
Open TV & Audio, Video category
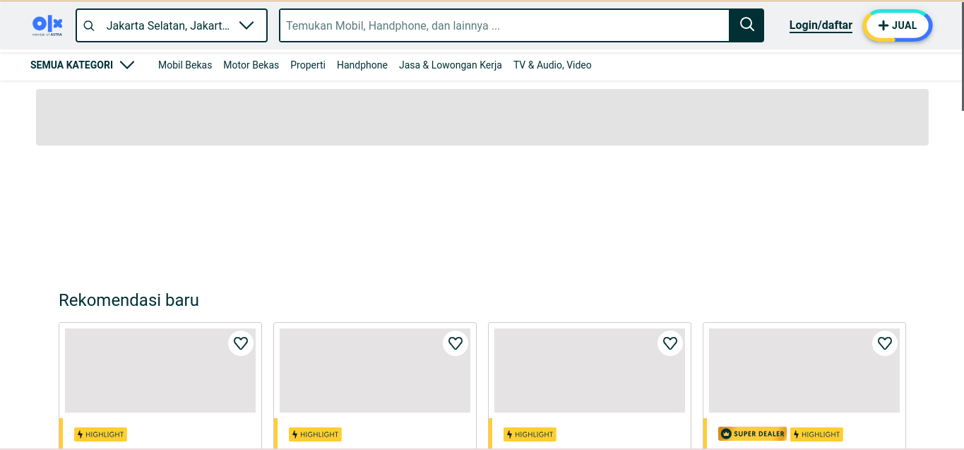[552, 65]
